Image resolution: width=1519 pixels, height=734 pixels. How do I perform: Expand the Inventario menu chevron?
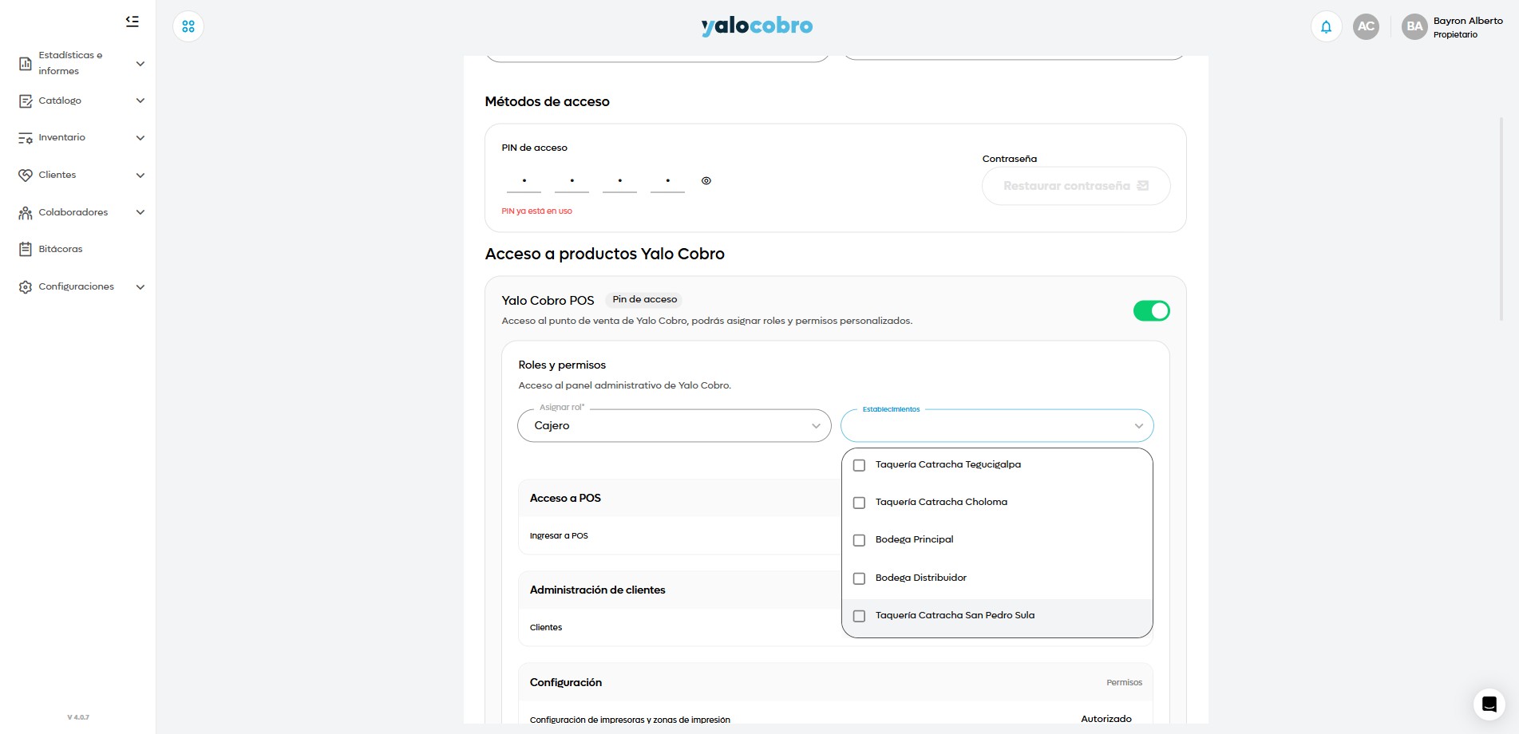point(140,138)
